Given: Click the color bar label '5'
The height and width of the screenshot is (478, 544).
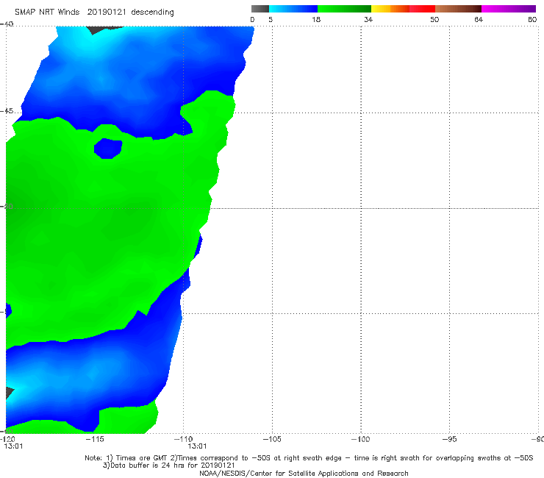Looking at the screenshot, I should (271, 19).
